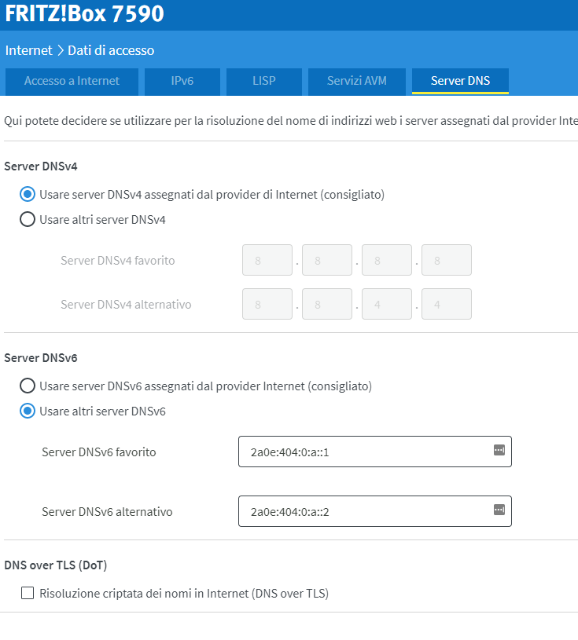Enable DNS over TLS encrypted resolution checkbox

28,593
